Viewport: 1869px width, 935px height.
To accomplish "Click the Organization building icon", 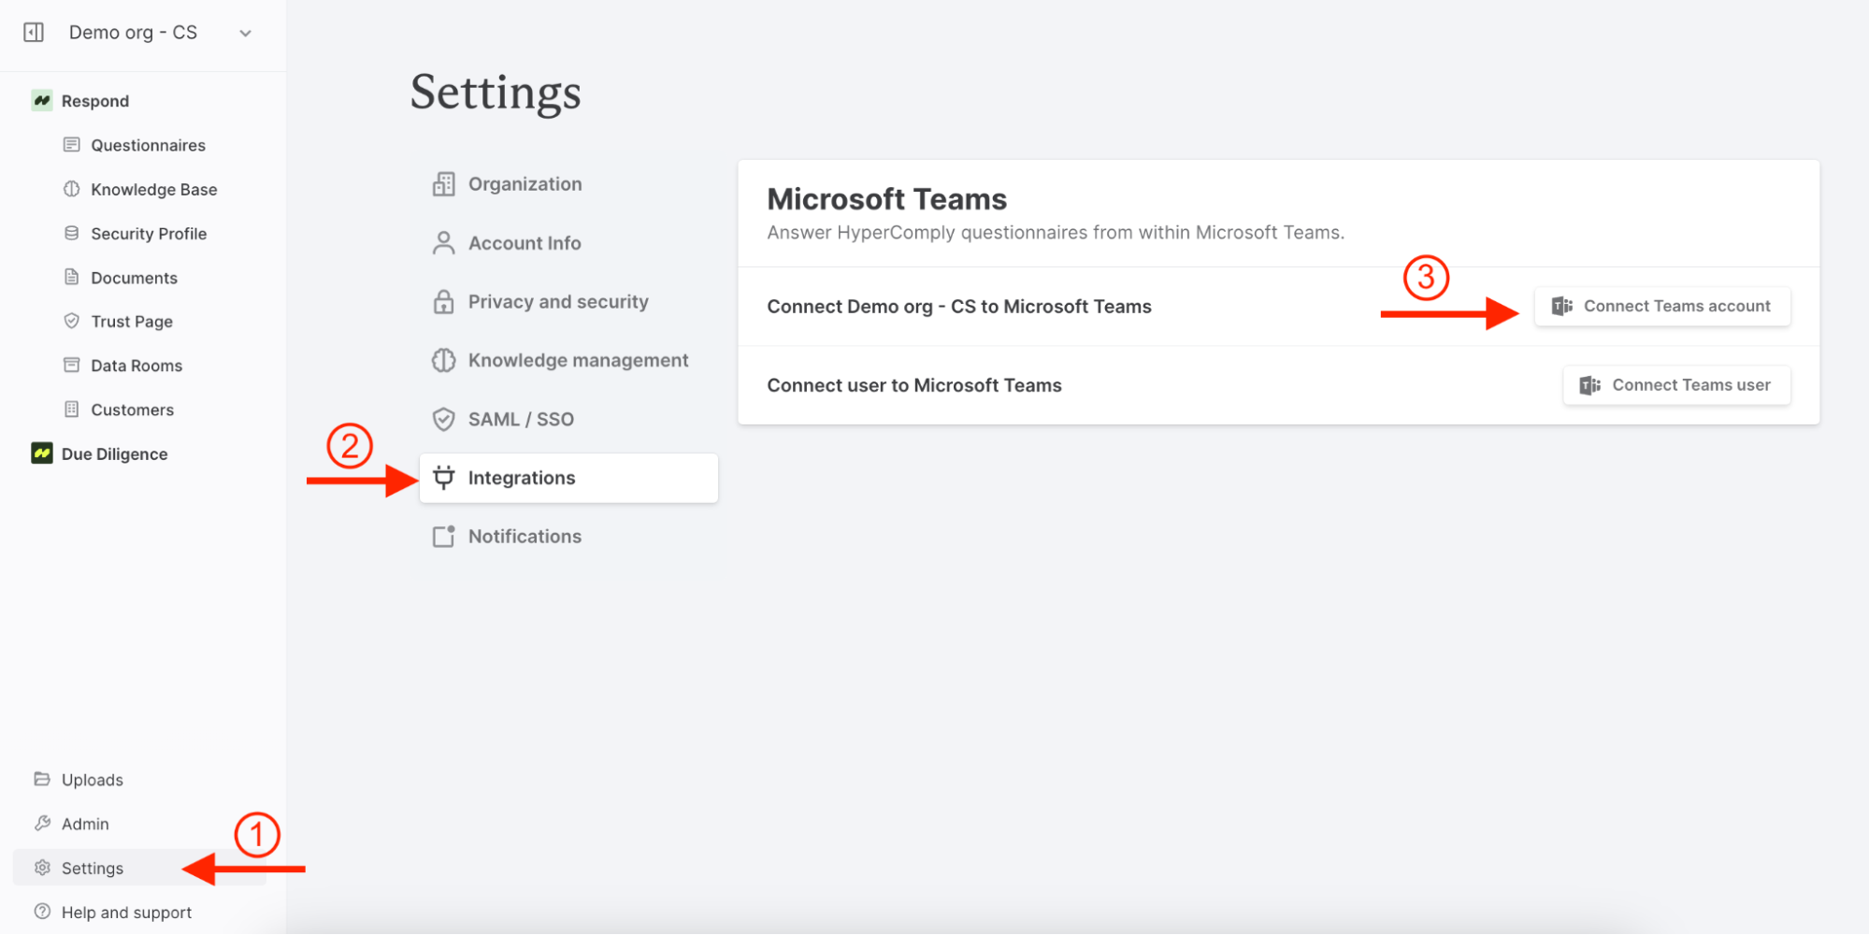I will (x=444, y=184).
